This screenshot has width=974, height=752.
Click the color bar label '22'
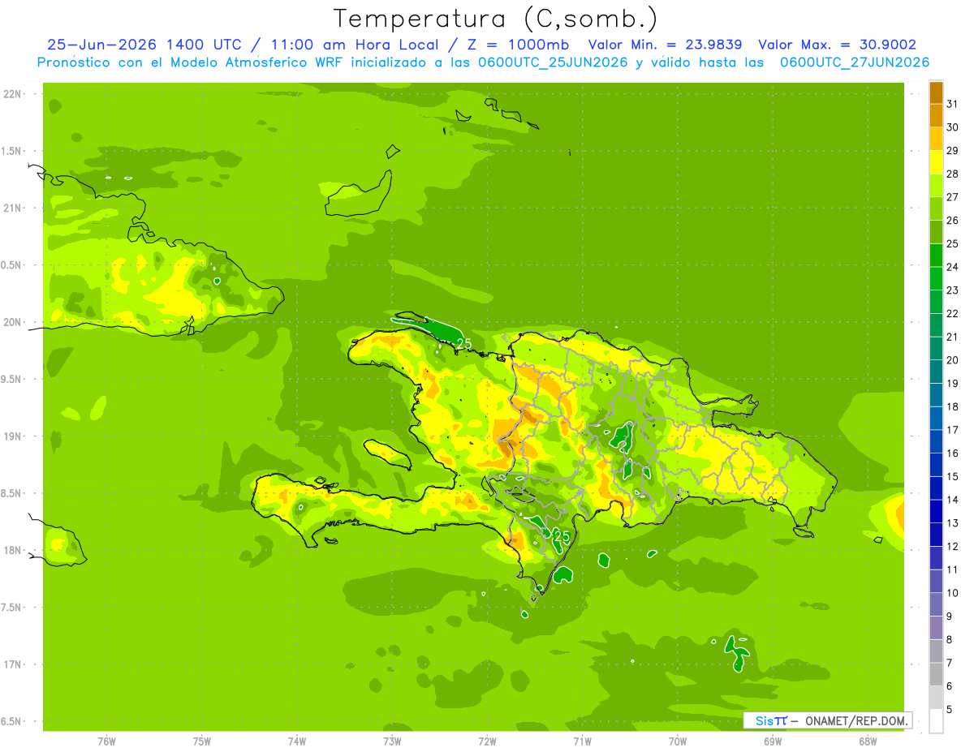(x=953, y=314)
